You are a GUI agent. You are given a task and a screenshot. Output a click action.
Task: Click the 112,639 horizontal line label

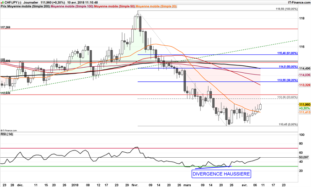(x=5, y=93)
